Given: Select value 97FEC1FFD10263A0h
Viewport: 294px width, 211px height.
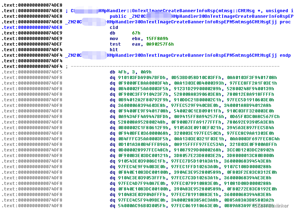Looking at the screenshot, I should (x=195, y=167).
